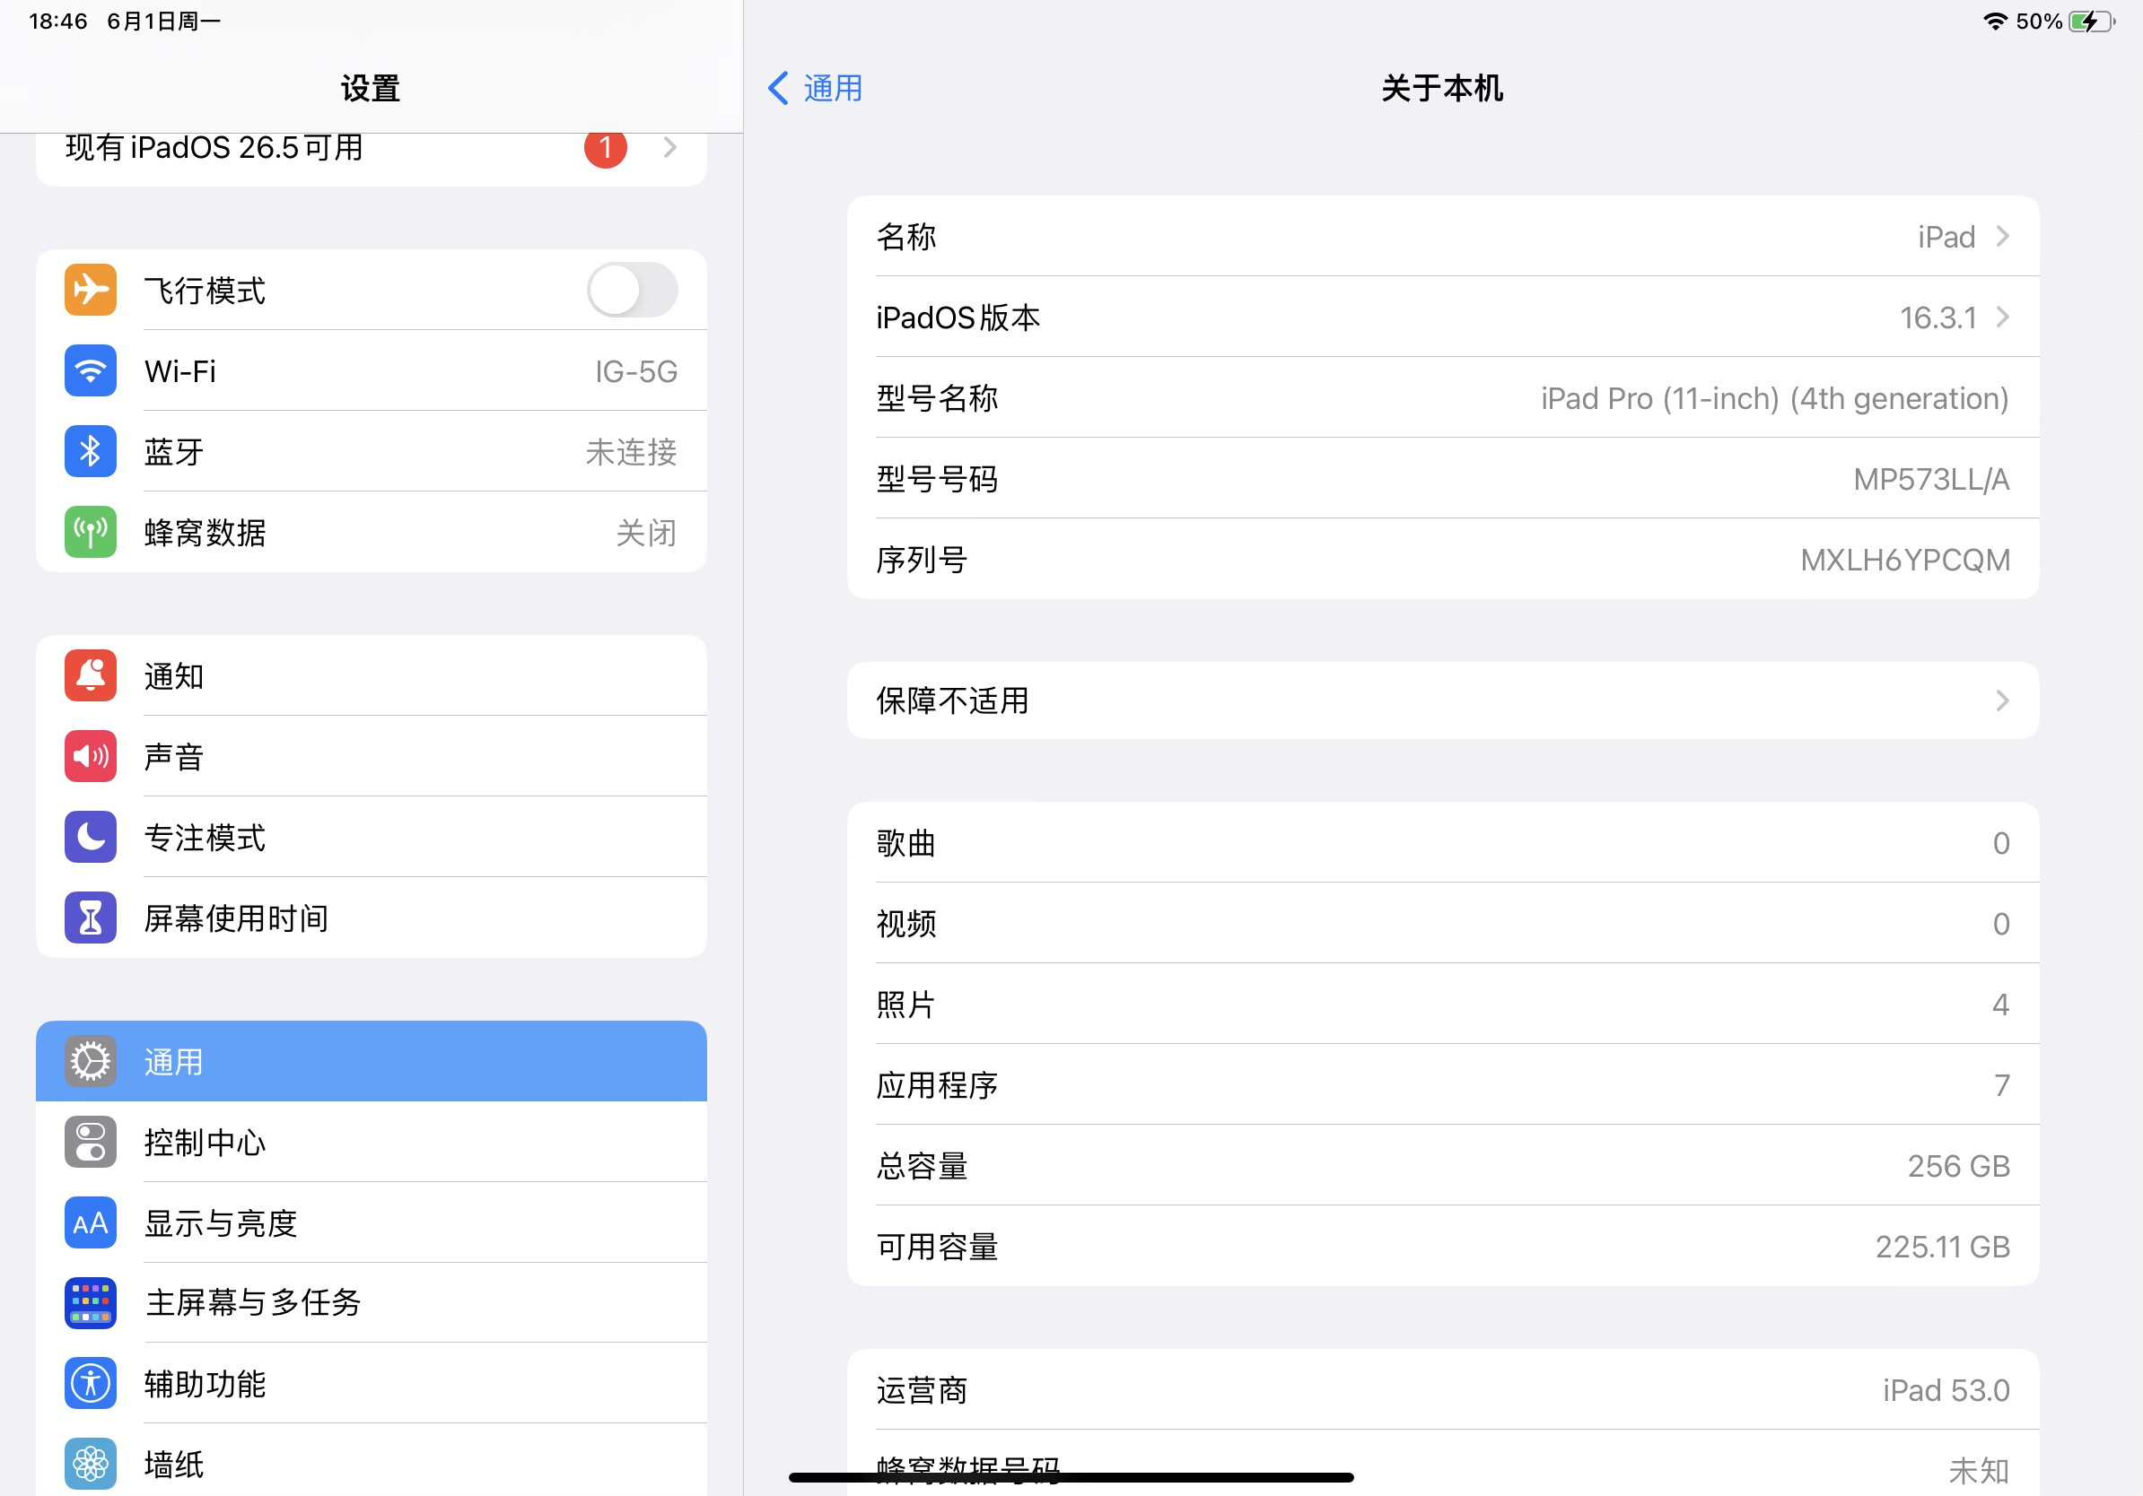Tap the serial number MXLH6YPCQM

point(1905,560)
